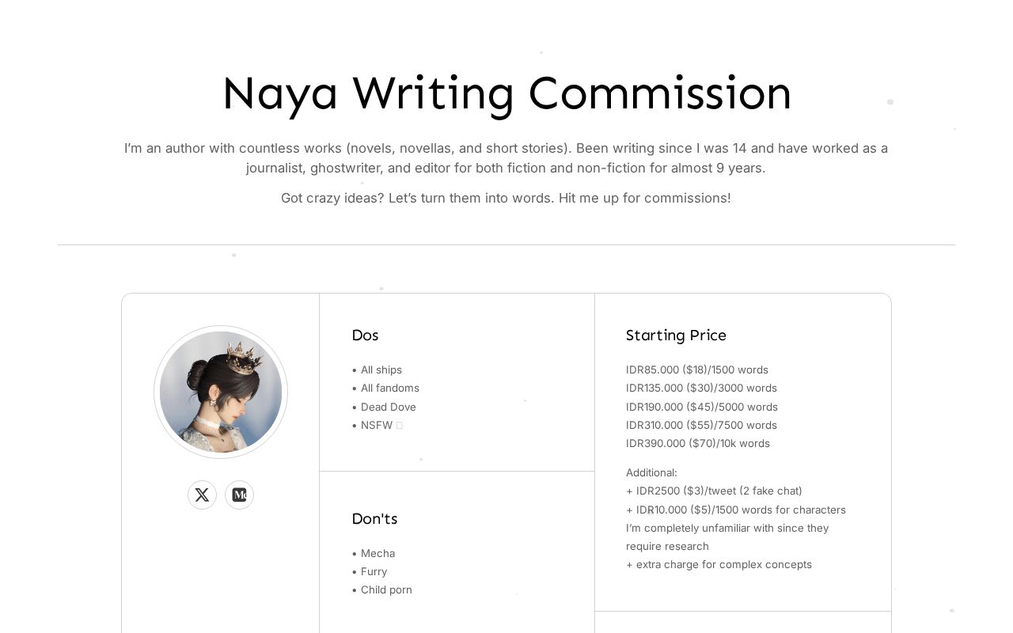Open the circular profile picture
The width and height of the screenshot is (1013, 633).
pyautogui.click(x=221, y=392)
